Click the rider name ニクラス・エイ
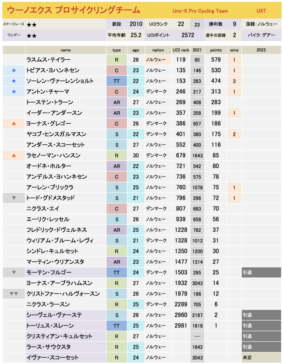The image size is (283, 364). pos(43,208)
